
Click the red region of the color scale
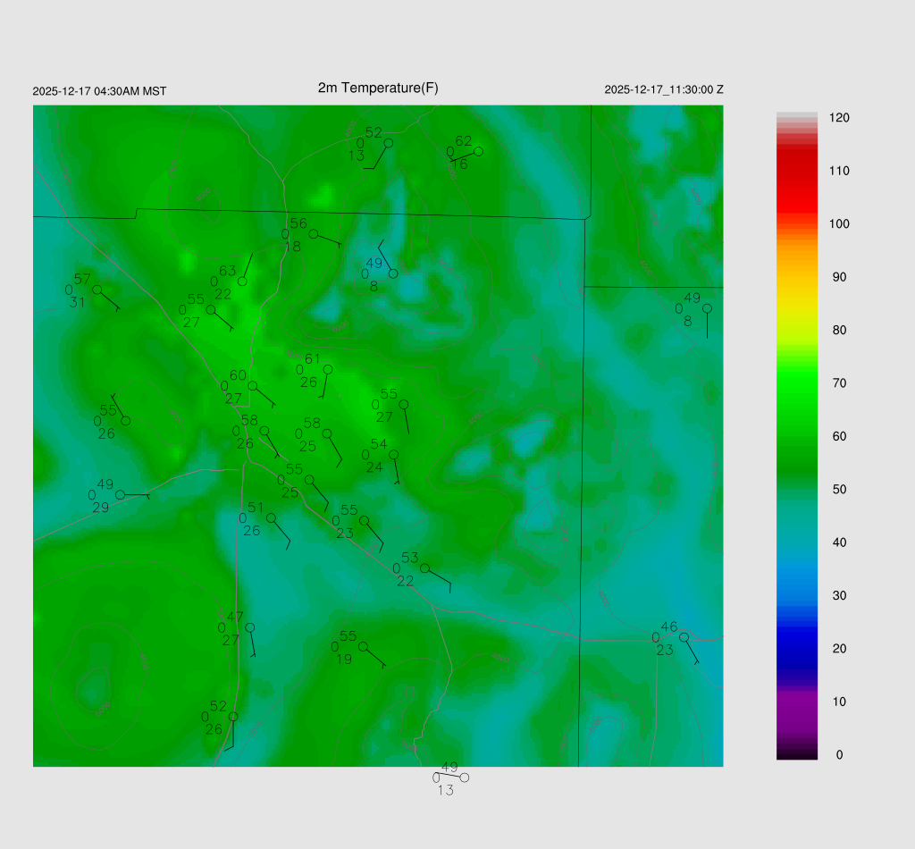[796, 179]
